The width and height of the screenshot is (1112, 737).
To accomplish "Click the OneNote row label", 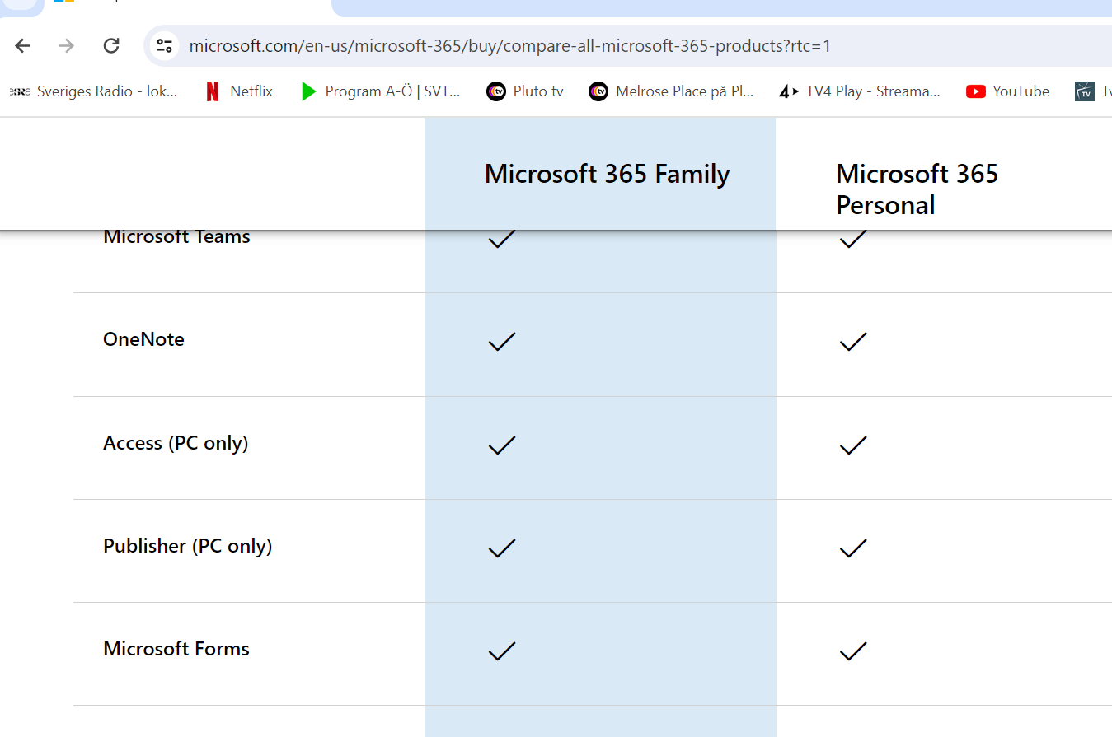I will click(143, 339).
